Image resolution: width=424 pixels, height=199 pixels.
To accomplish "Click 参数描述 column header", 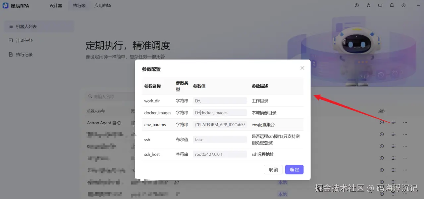I will (260, 86).
